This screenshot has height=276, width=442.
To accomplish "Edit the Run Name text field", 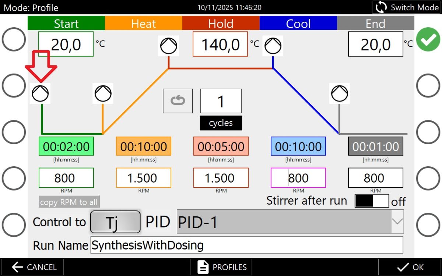I will point(246,245).
